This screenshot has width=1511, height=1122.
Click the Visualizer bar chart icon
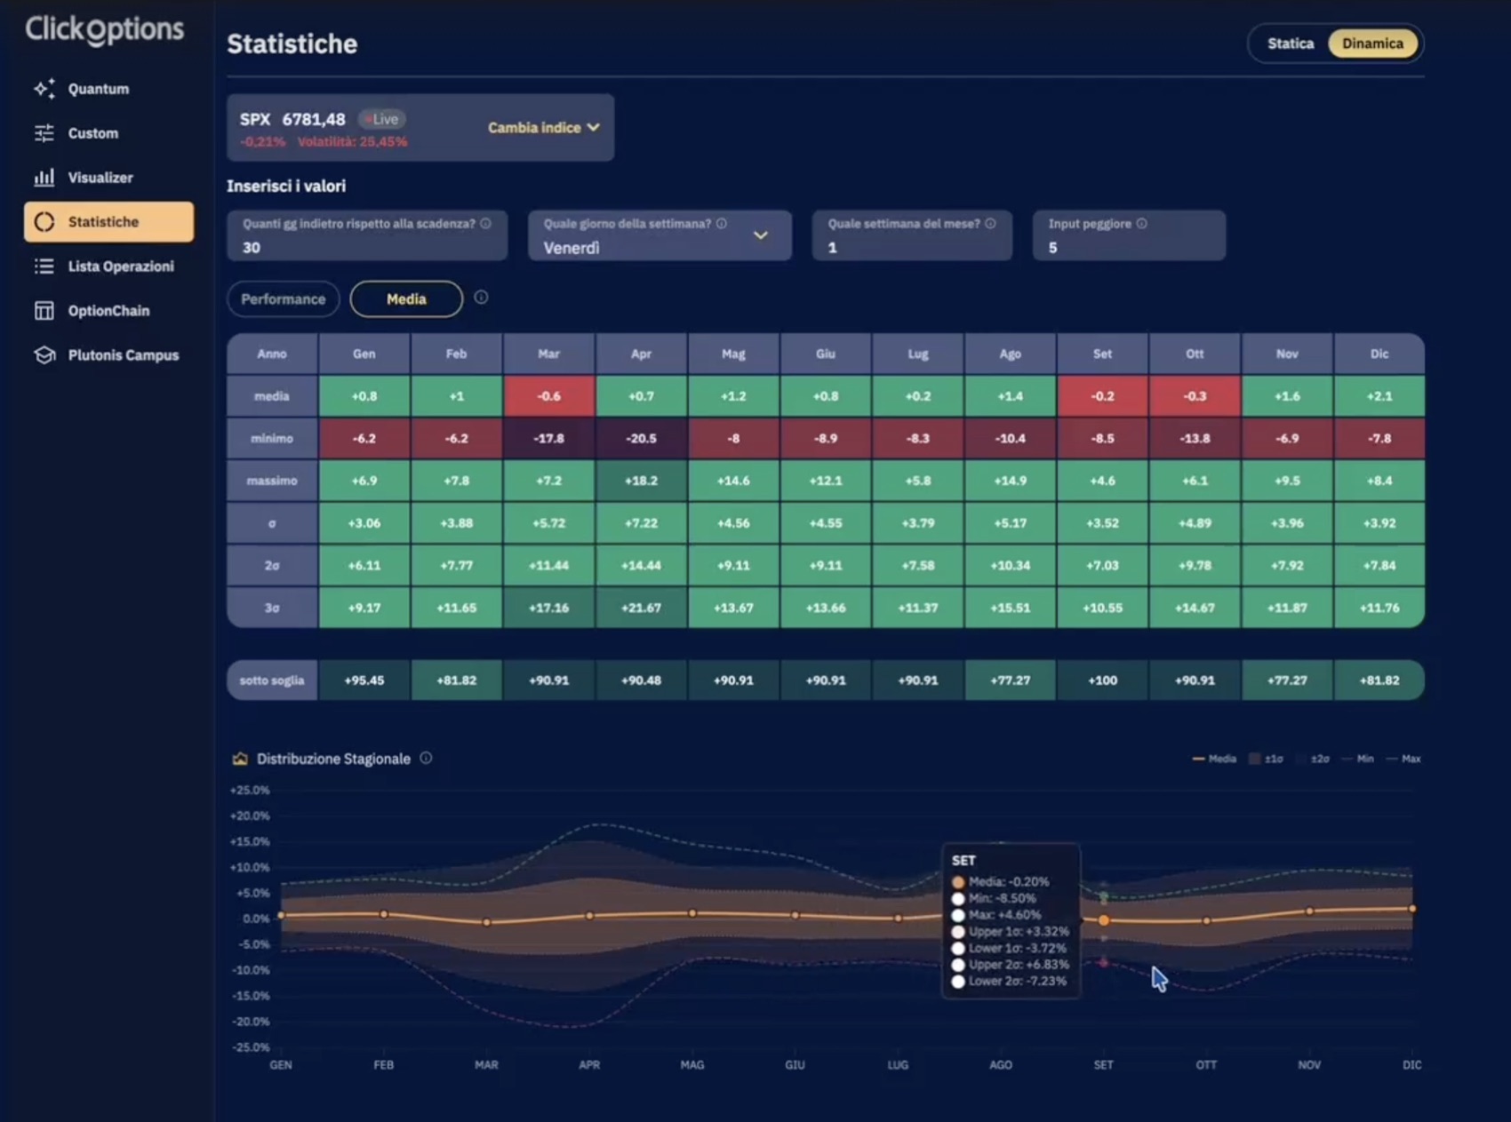coord(44,178)
